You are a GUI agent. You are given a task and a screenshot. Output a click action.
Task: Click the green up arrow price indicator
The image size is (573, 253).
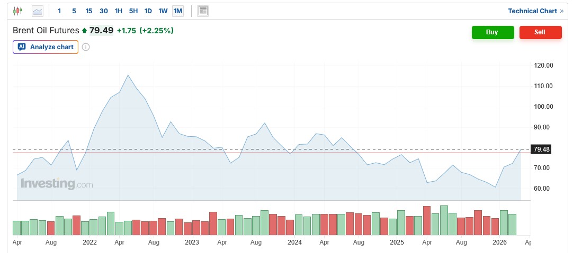point(84,31)
